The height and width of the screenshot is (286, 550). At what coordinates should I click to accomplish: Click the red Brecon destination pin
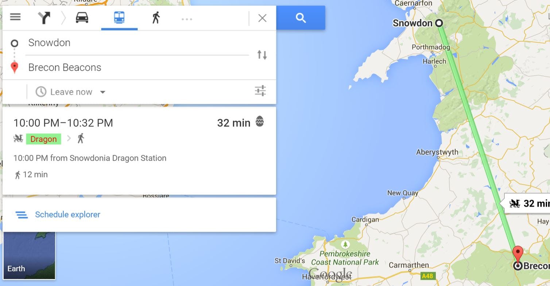pos(518,254)
